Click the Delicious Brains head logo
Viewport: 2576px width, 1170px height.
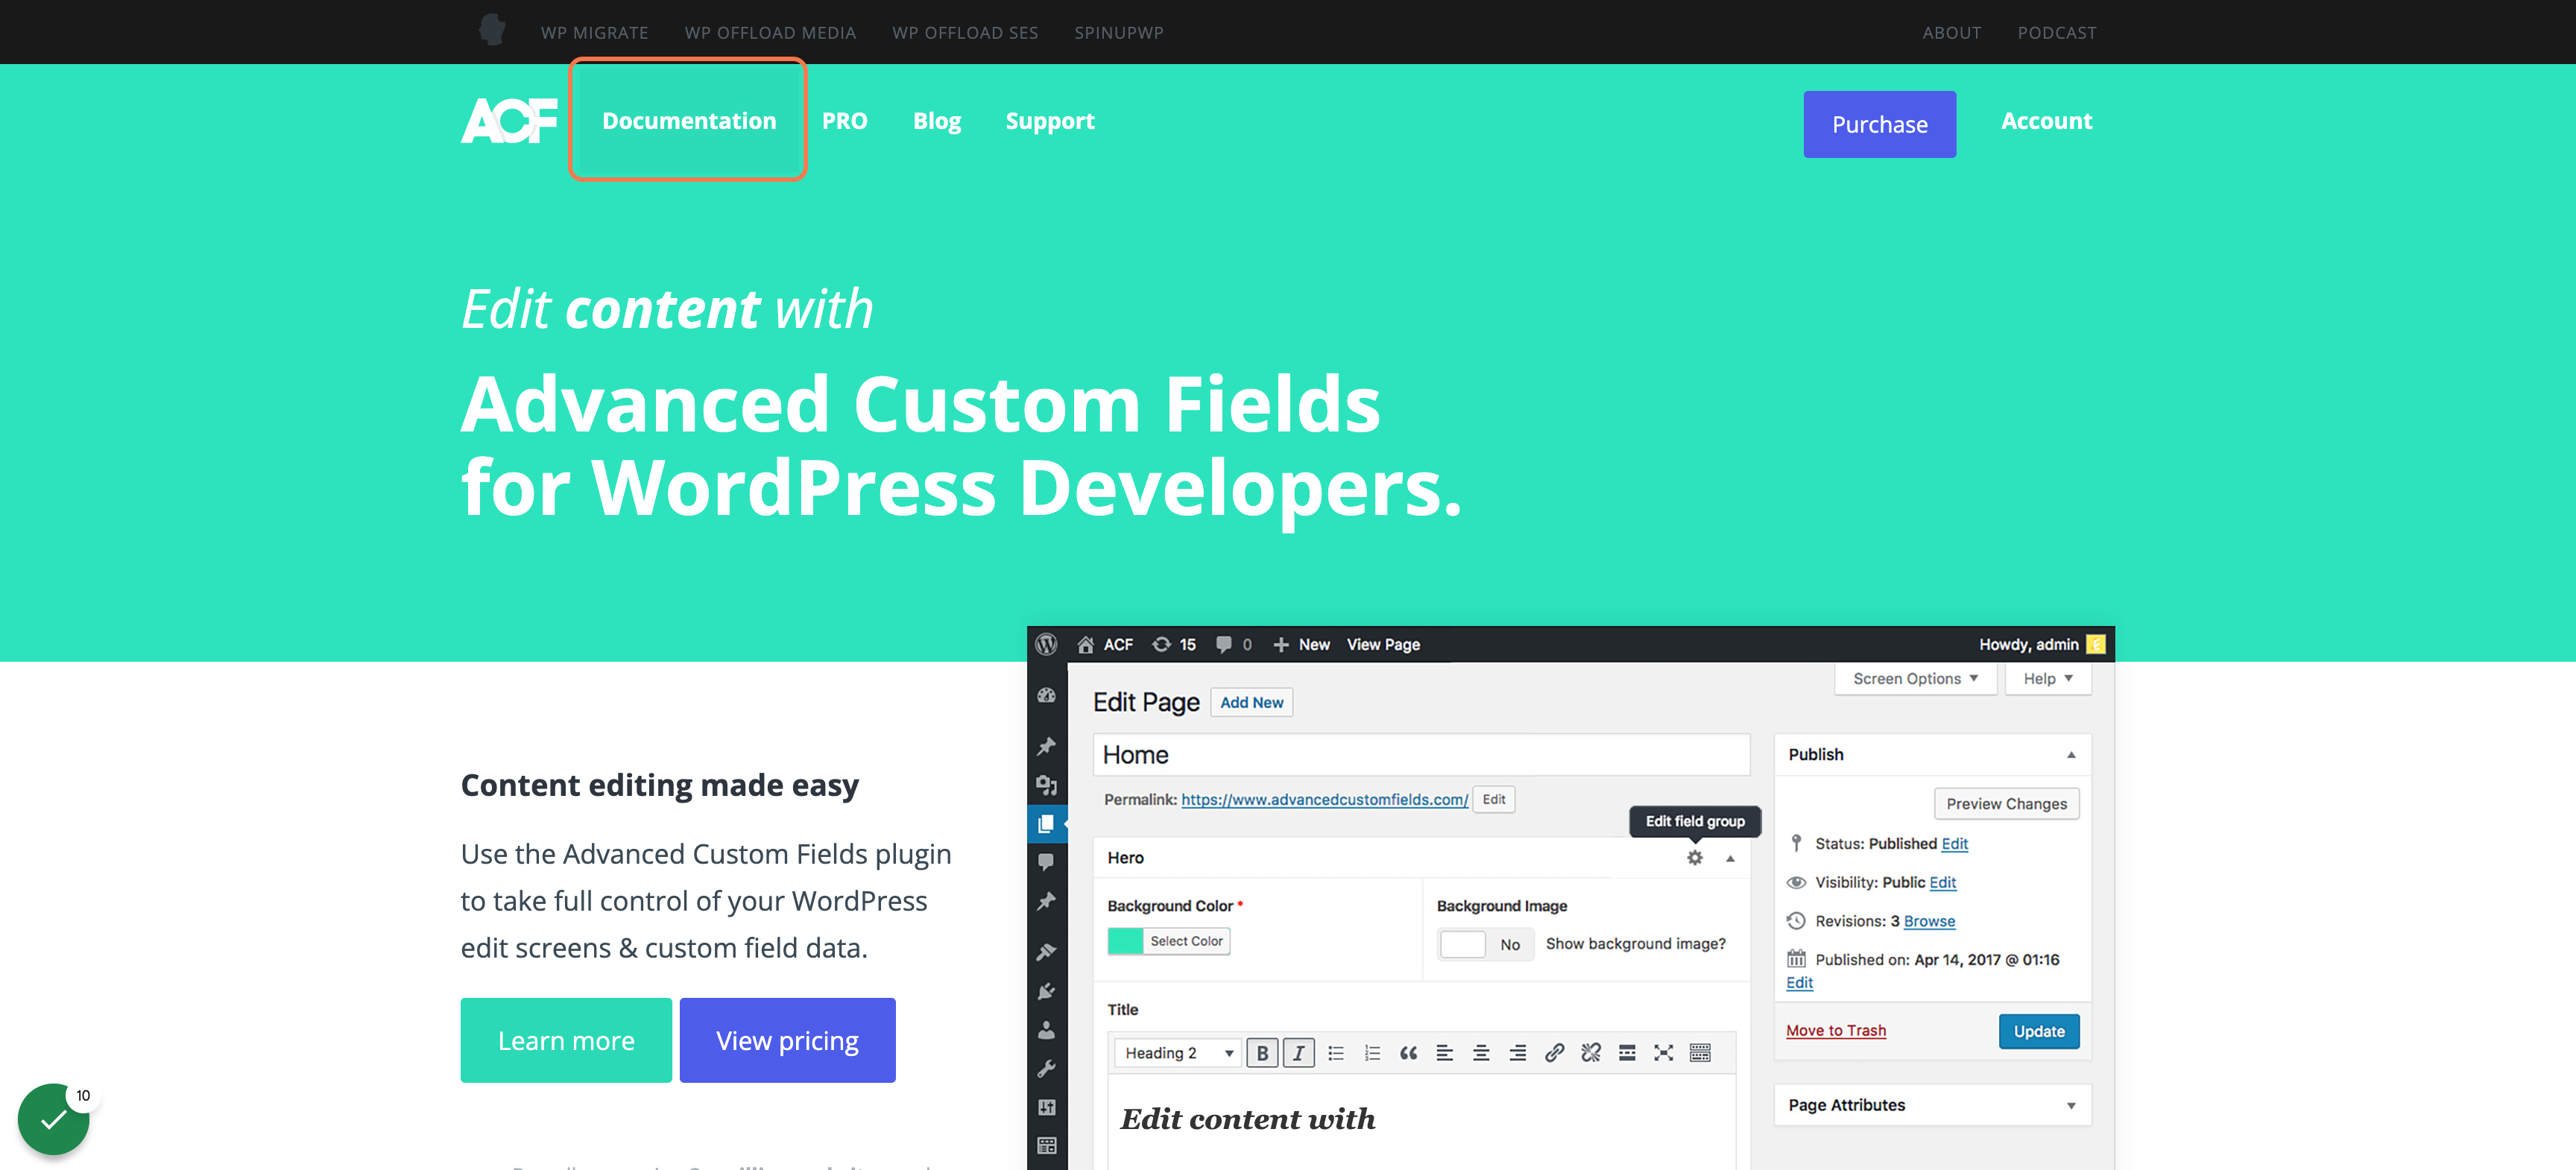coord(491,30)
